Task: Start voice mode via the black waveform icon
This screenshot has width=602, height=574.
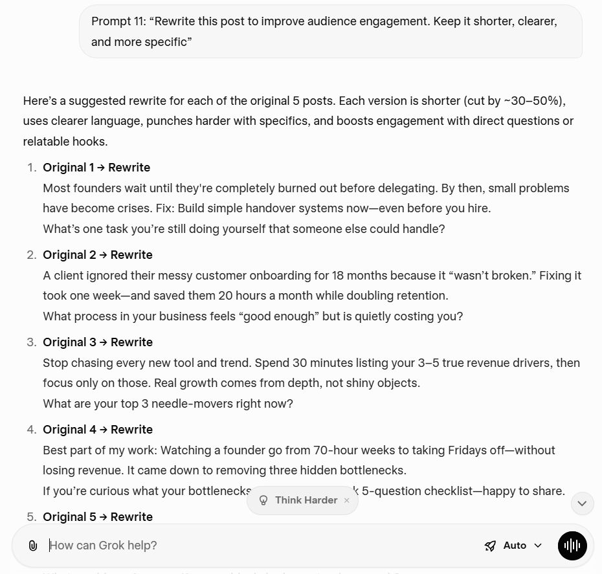Action: (572, 546)
